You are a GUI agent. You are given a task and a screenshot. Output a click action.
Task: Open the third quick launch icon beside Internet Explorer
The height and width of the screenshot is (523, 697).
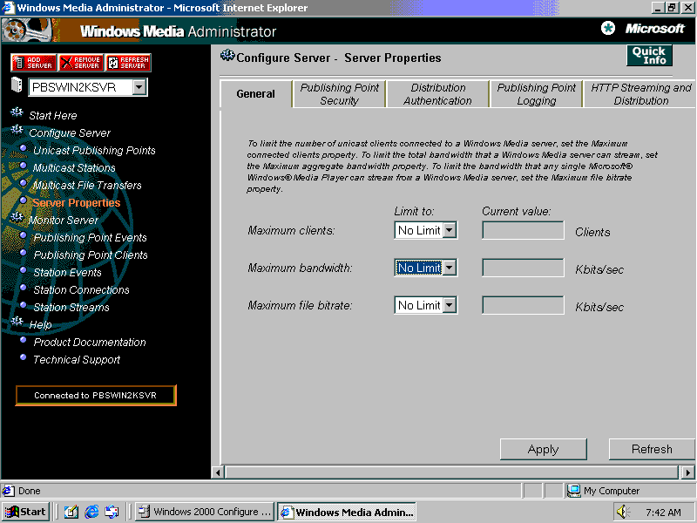coord(112,512)
